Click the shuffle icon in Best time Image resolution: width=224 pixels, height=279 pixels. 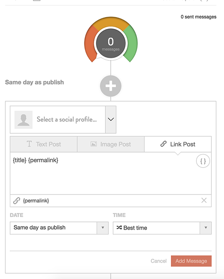point(119,228)
